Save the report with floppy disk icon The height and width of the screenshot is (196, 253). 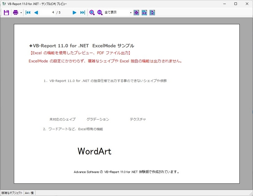(x=6, y=12)
